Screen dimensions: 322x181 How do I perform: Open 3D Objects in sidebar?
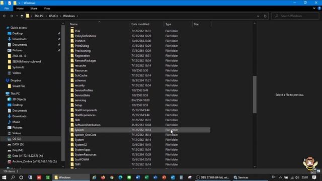click(x=19, y=100)
